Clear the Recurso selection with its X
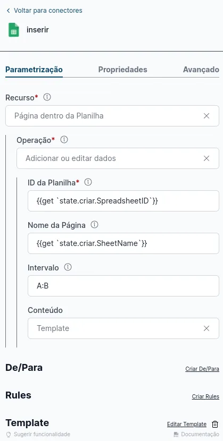223x441 pixels. [x=207, y=116]
